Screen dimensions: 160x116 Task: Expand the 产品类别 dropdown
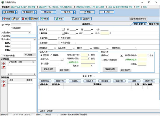[30, 33]
